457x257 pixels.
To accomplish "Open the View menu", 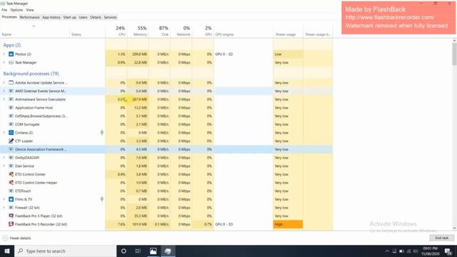I will click(x=30, y=10).
